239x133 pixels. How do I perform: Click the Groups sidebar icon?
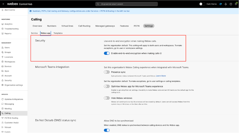click(x=2, y=52)
